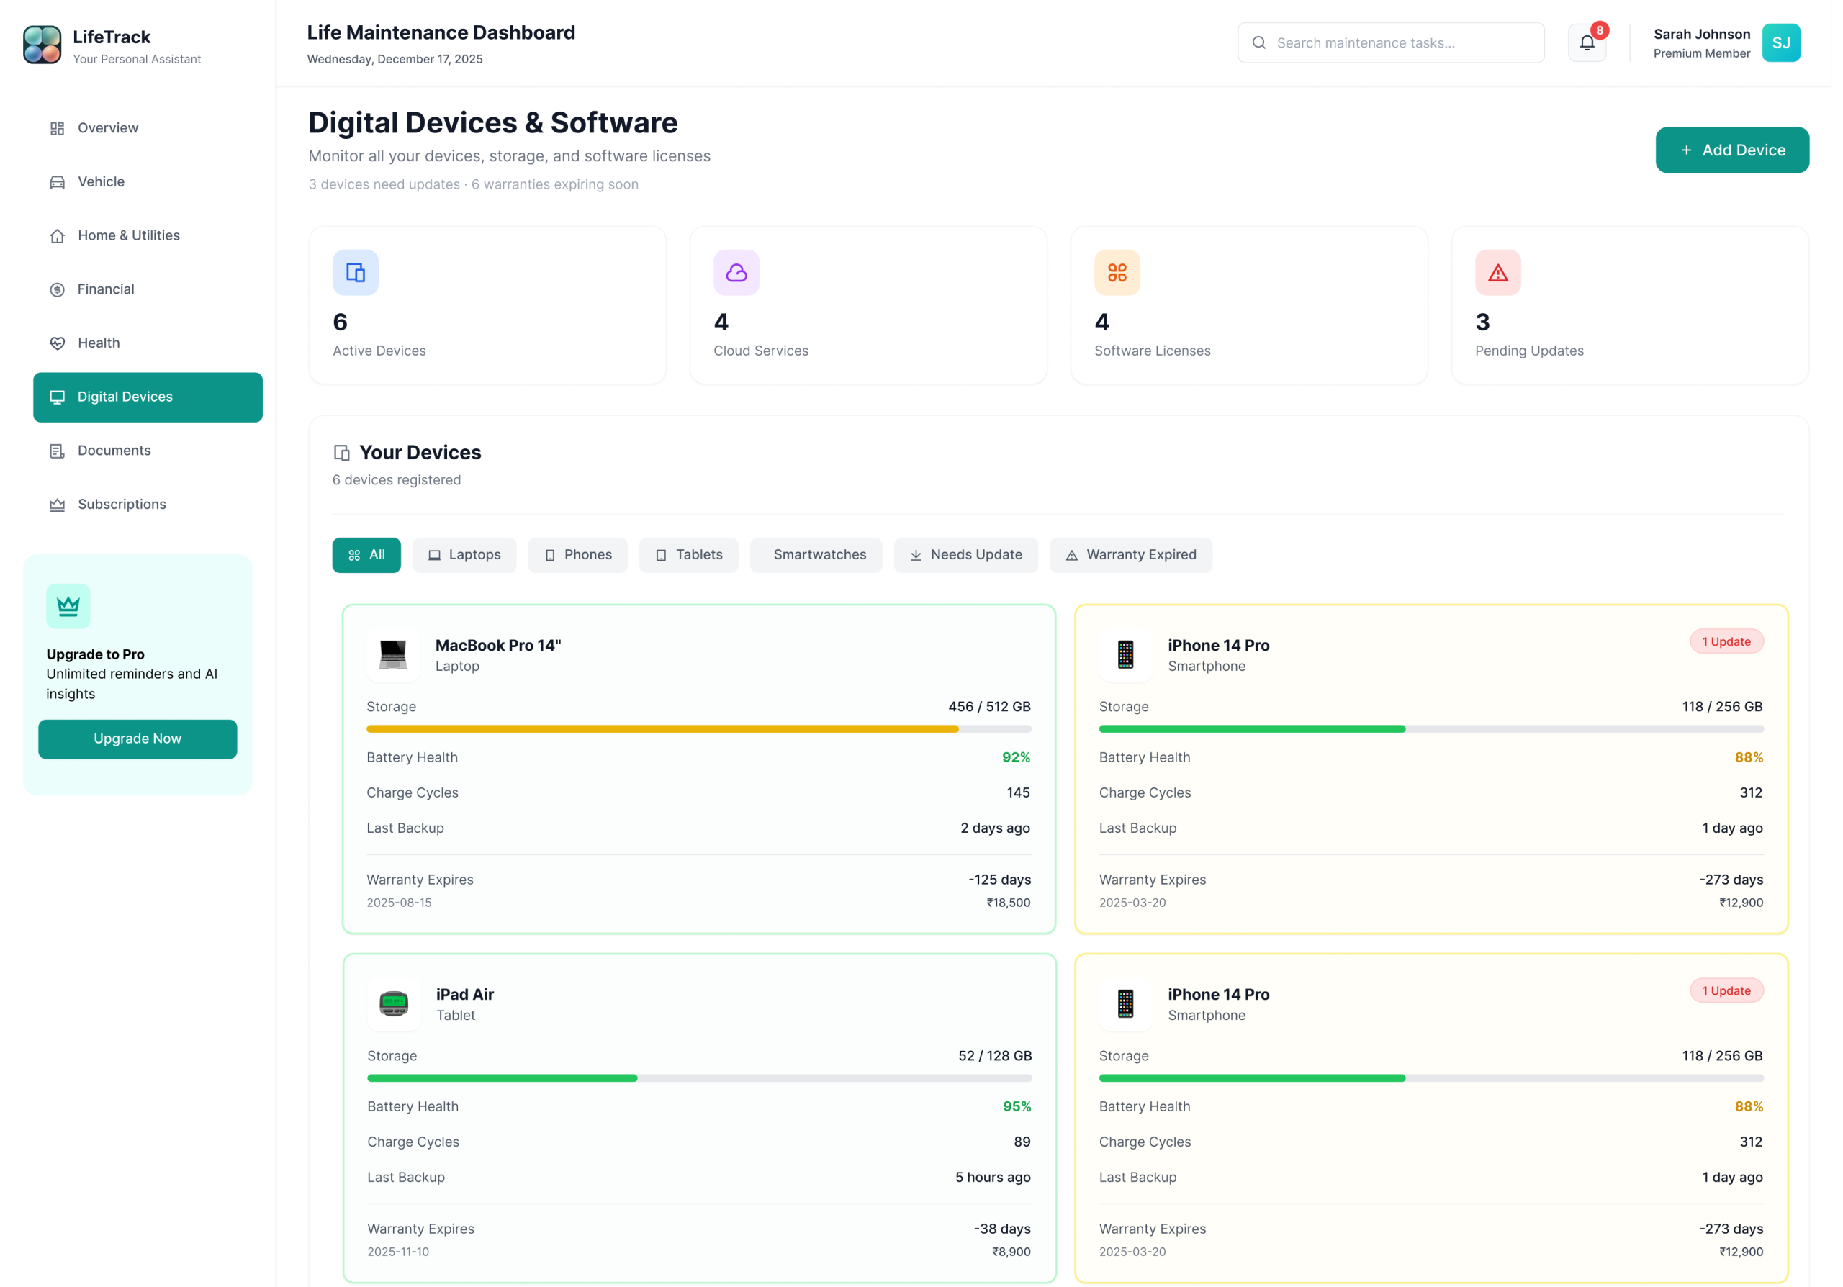Click the orange Software Licenses icon
The image size is (1843, 1287).
click(x=1117, y=273)
